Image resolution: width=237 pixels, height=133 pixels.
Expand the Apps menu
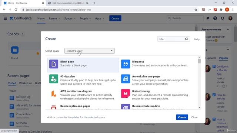[x=100, y=18]
